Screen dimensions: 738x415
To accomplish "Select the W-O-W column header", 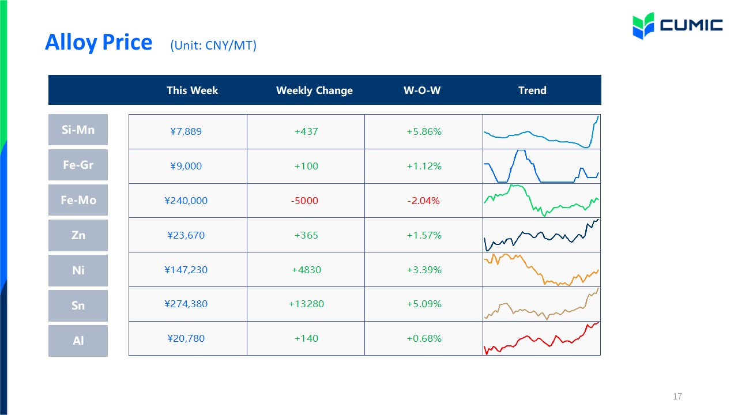I will point(422,90).
